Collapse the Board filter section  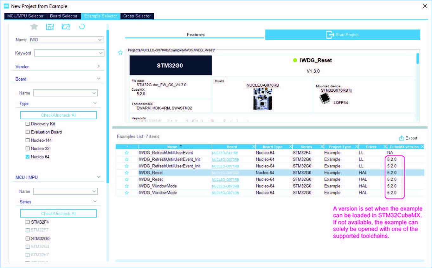tap(99, 79)
